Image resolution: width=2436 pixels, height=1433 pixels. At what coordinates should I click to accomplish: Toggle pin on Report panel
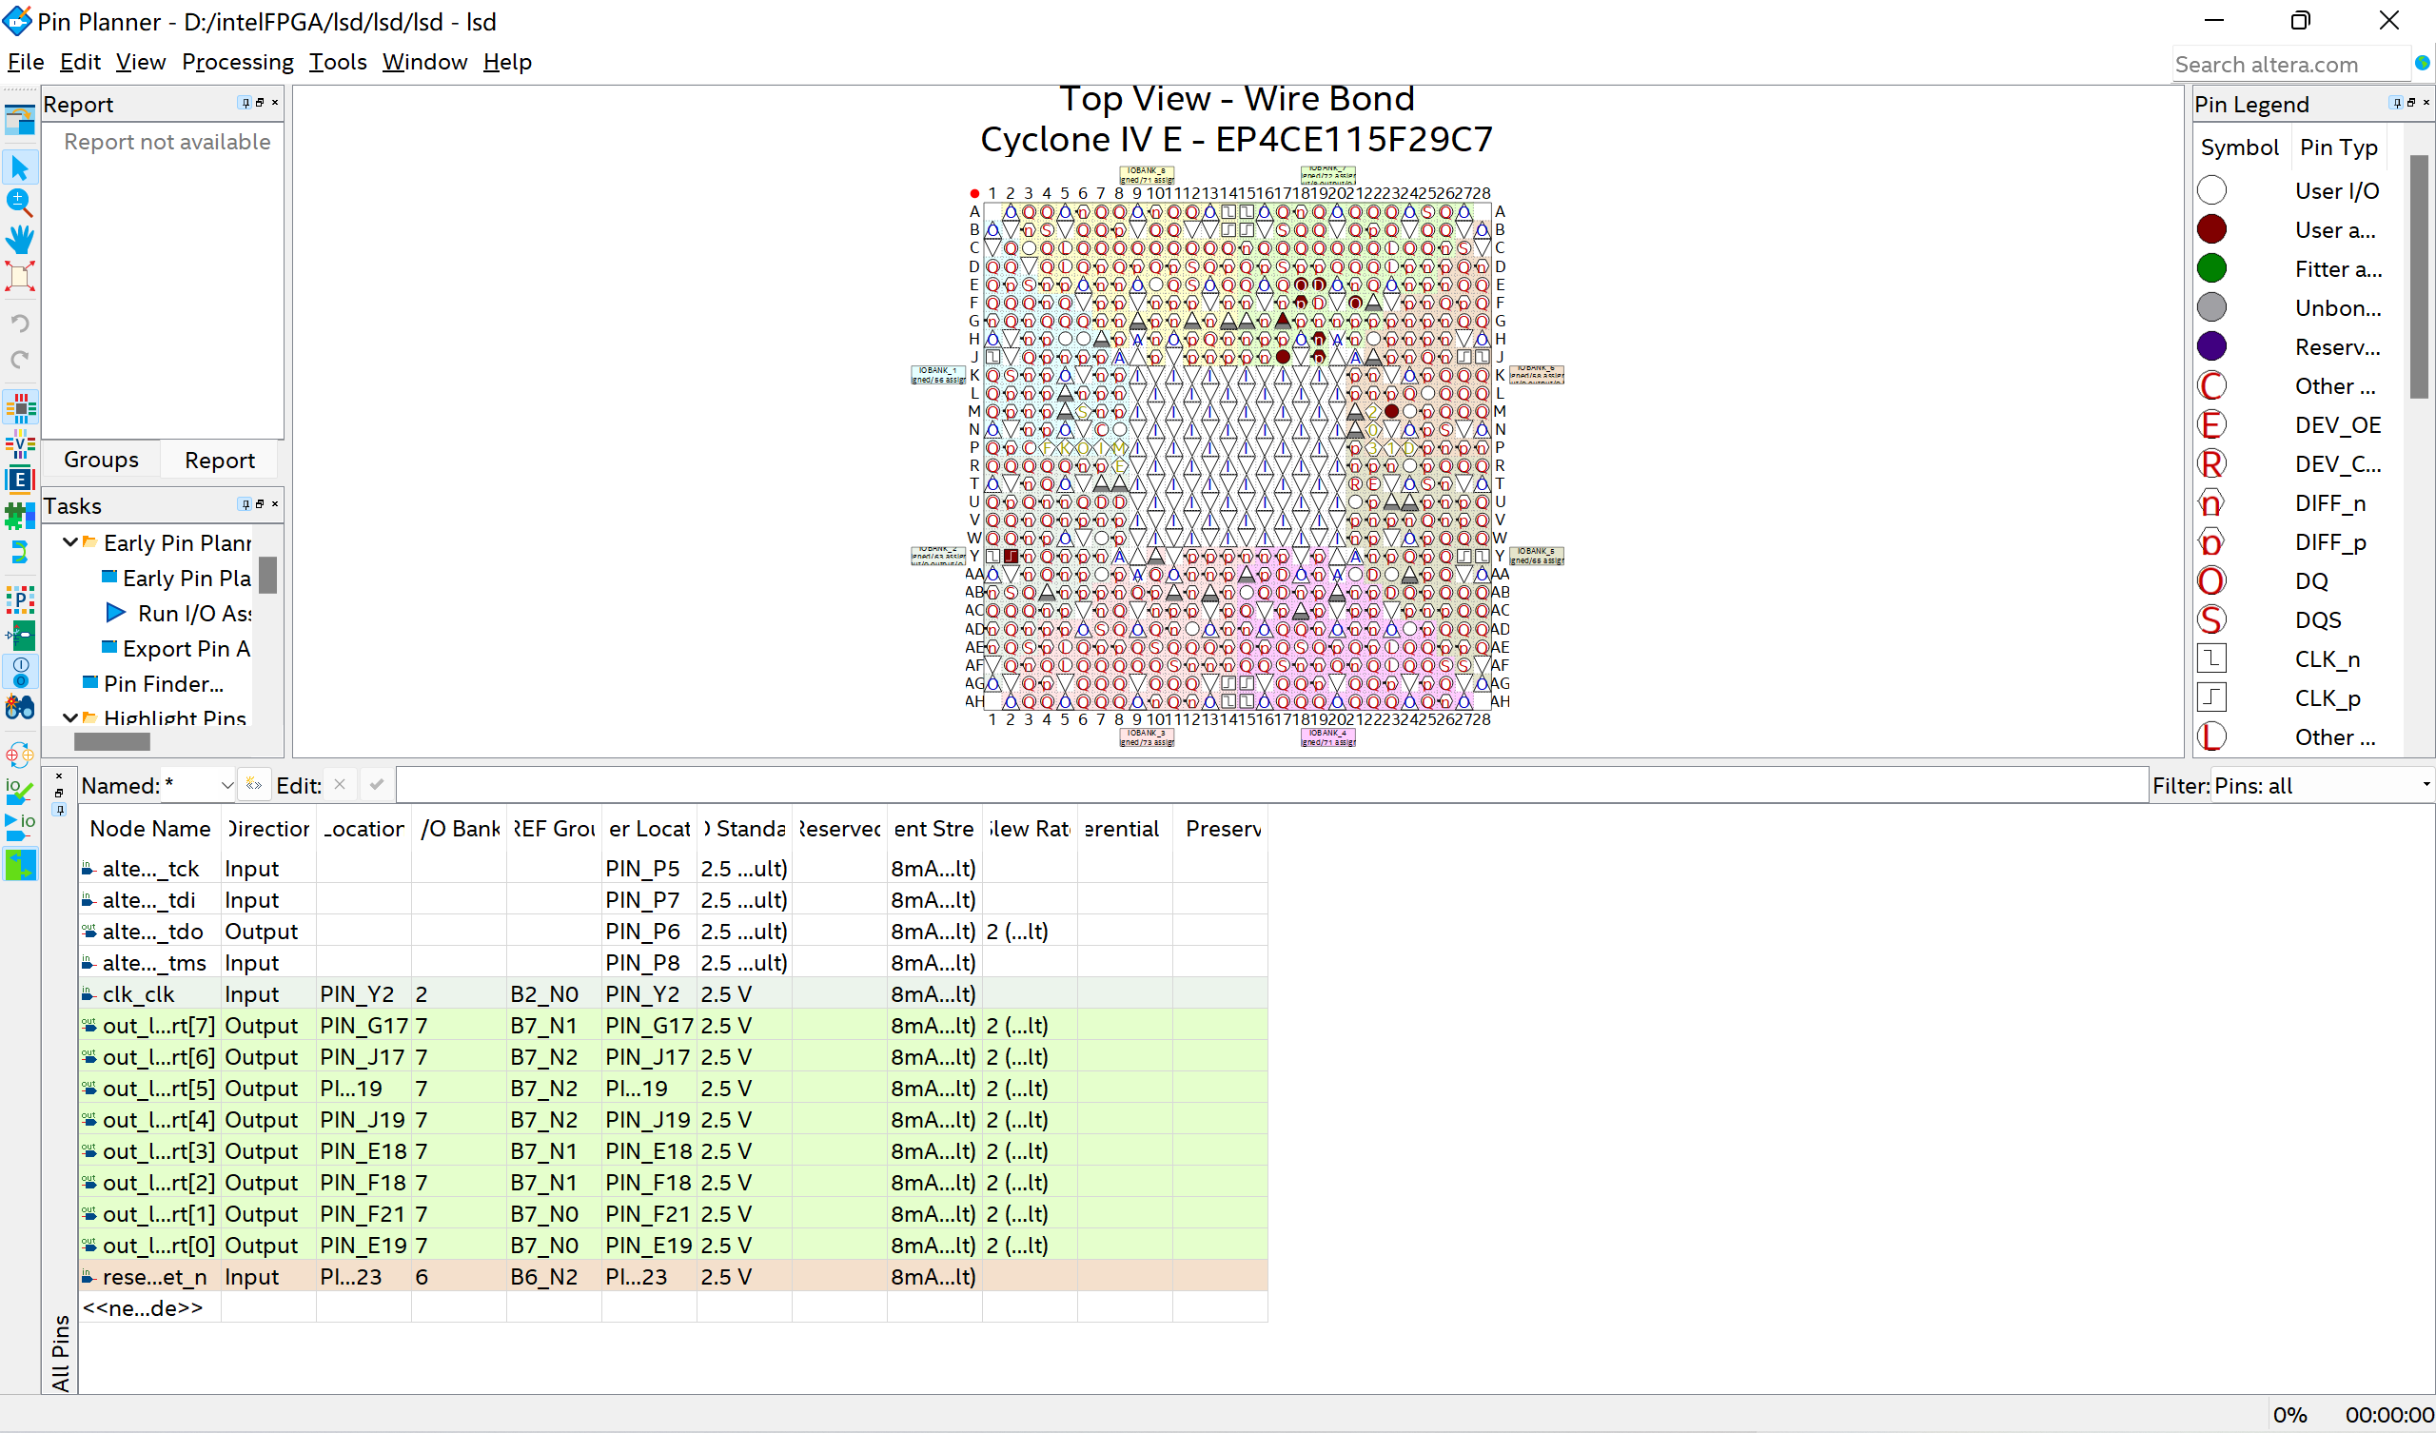point(246,103)
